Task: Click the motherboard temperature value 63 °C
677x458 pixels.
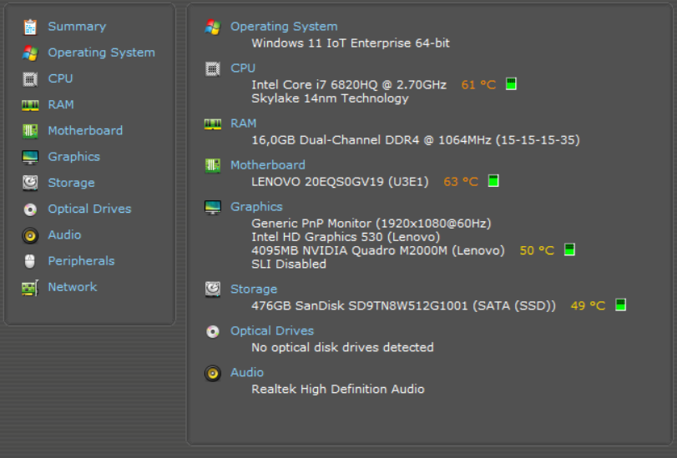Action: (461, 182)
